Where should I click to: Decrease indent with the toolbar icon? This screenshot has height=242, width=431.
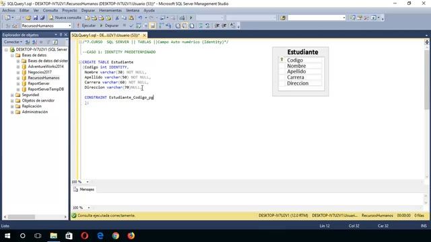[217, 26]
